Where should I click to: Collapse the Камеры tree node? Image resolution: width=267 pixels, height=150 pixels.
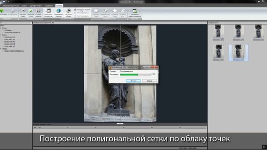coord(0,49)
